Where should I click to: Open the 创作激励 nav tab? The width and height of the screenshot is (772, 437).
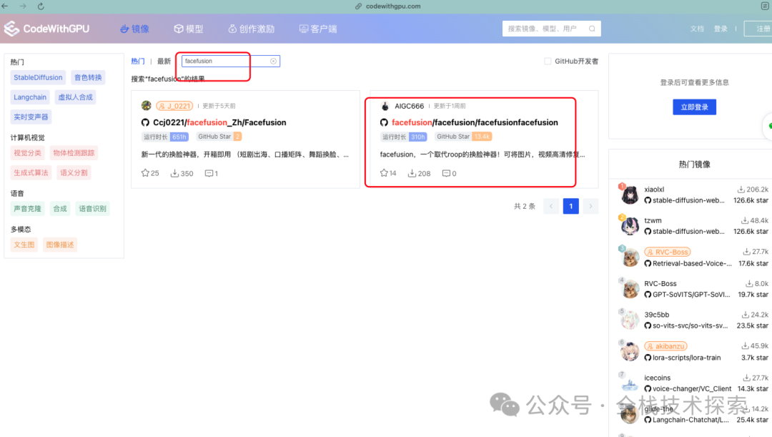(x=251, y=29)
